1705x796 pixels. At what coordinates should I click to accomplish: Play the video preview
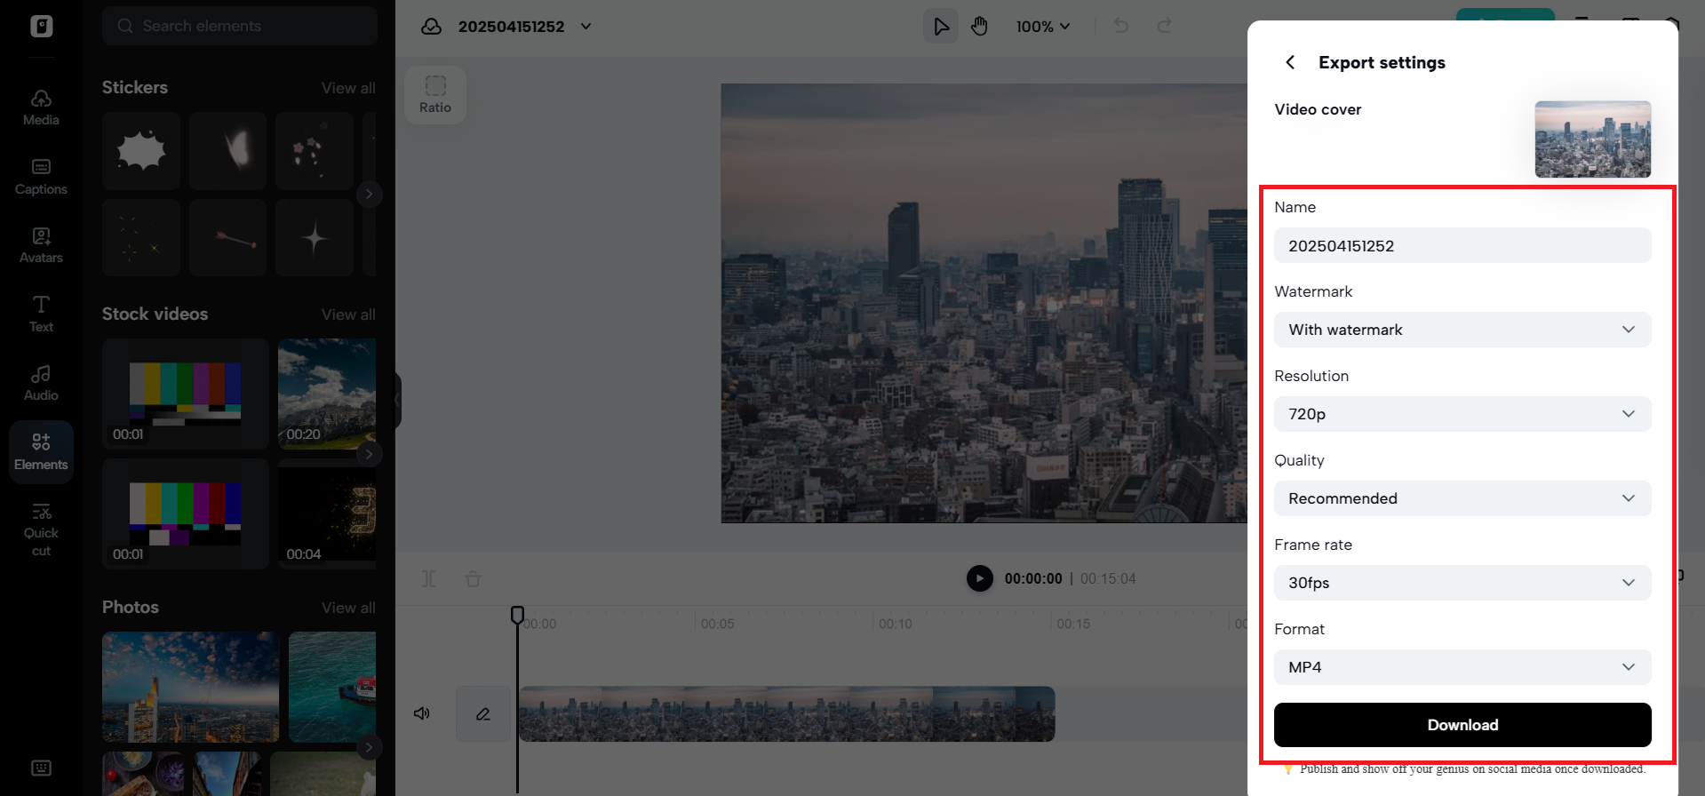click(979, 578)
